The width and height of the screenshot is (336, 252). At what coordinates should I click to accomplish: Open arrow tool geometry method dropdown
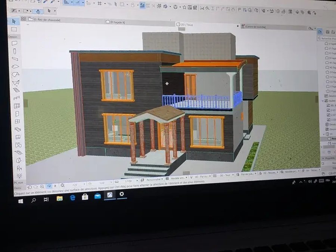[x=55, y=11]
